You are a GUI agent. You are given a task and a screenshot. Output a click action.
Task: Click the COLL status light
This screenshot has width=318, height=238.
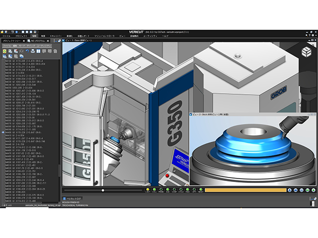tap(155, 189)
